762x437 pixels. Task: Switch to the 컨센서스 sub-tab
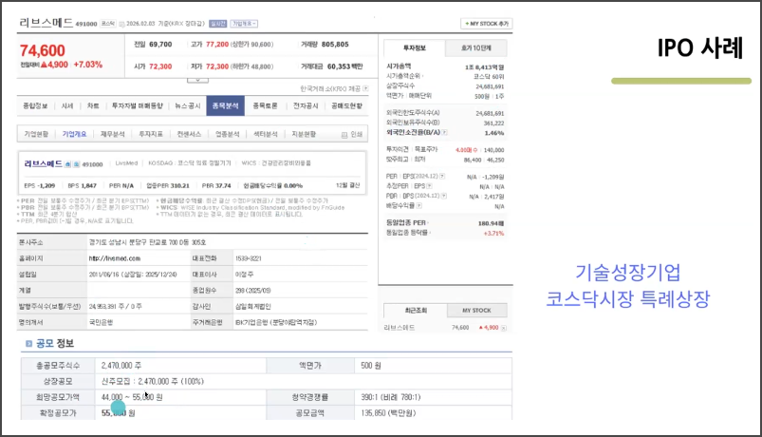pyautogui.click(x=189, y=134)
